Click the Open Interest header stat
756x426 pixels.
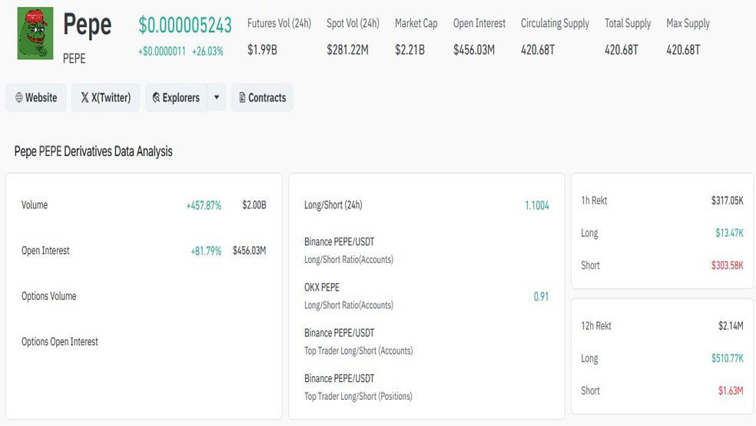coord(479,23)
